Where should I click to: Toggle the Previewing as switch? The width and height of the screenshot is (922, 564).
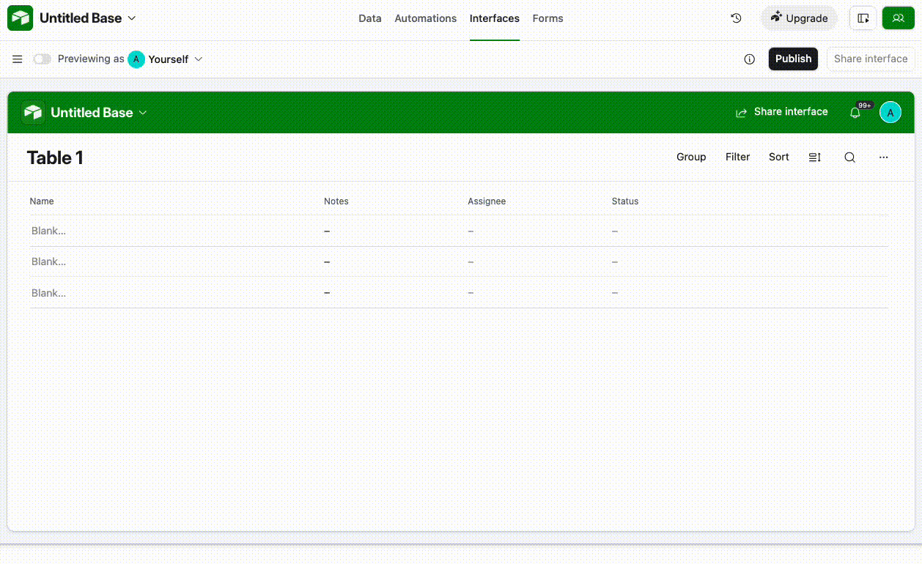[42, 59]
